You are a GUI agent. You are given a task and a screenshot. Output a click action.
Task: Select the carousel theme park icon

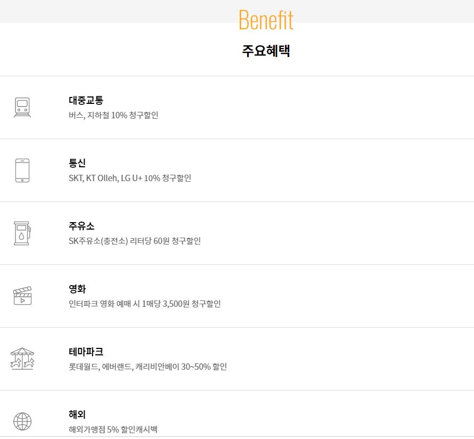(22, 359)
